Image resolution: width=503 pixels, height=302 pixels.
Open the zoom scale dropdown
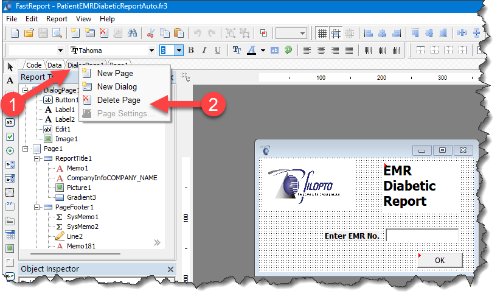pyautogui.click(x=302, y=33)
